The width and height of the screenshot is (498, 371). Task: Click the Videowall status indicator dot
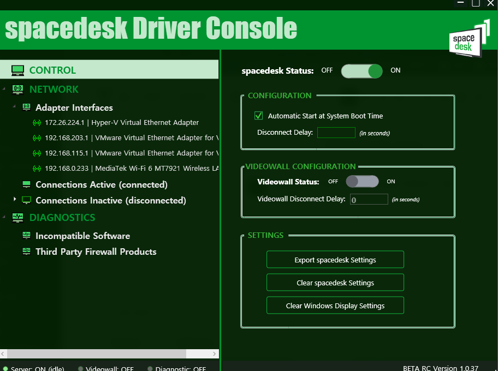click(x=80, y=369)
